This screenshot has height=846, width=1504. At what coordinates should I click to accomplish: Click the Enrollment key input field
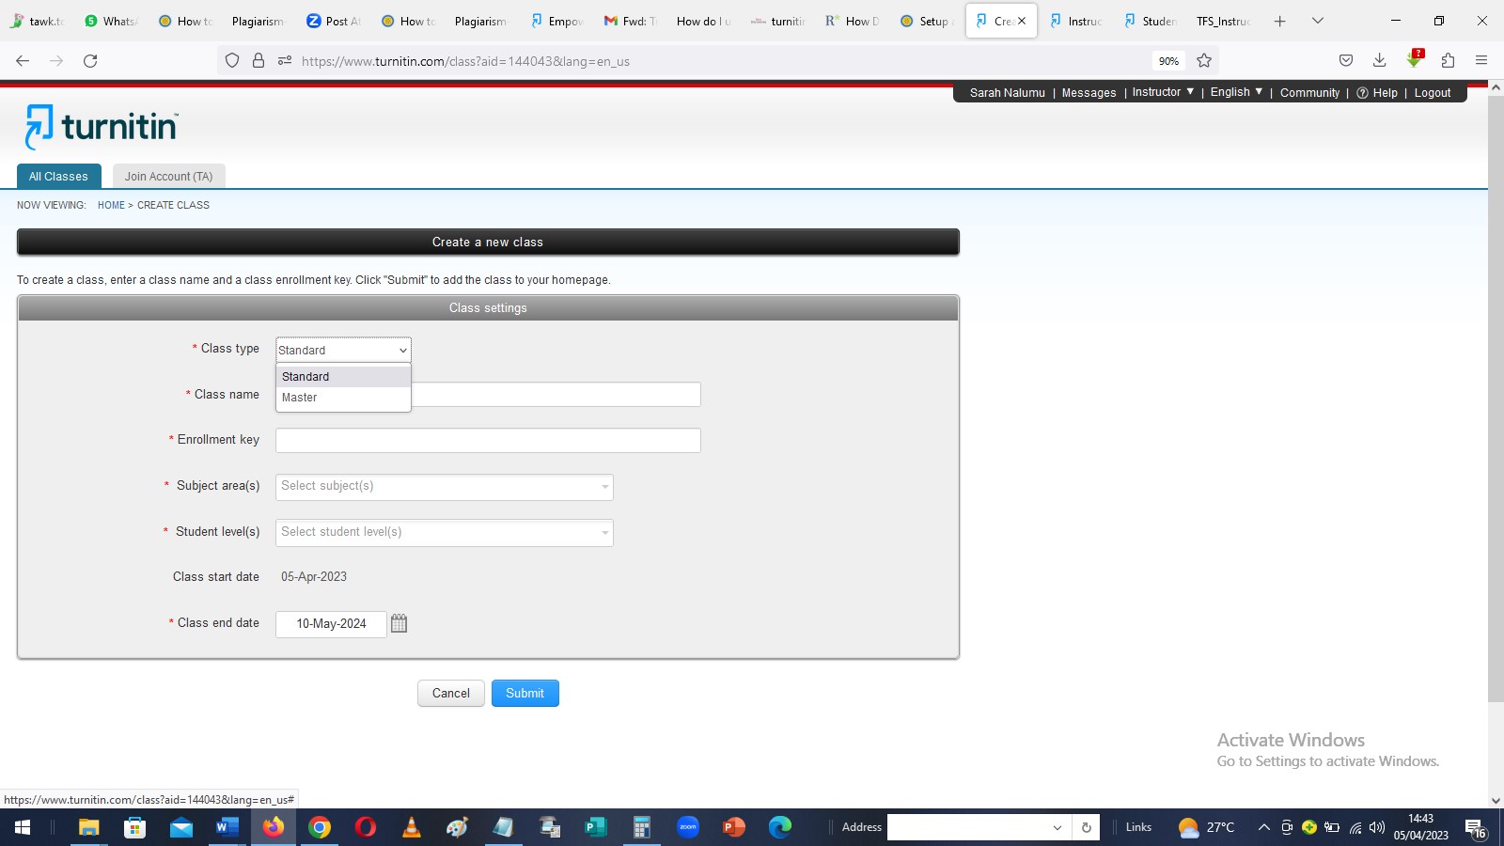click(488, 440)
